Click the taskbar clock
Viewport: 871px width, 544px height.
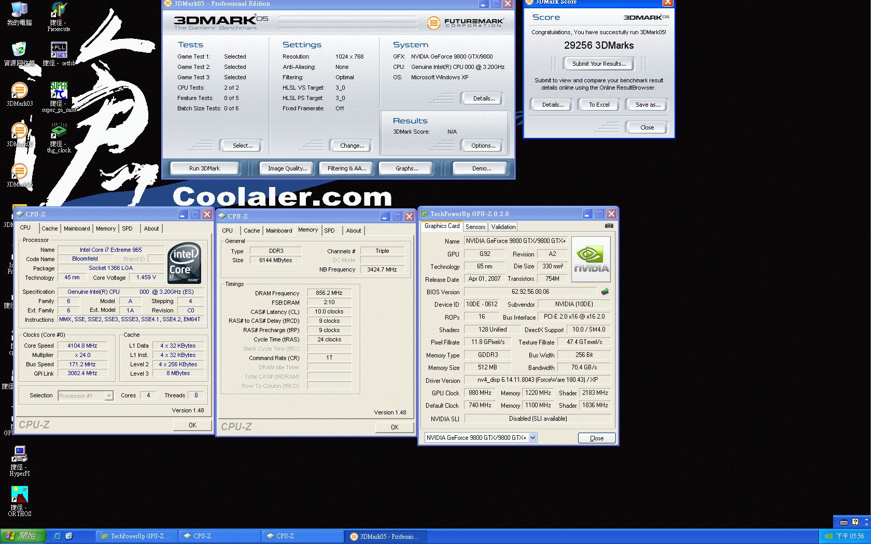coord(850,536)
